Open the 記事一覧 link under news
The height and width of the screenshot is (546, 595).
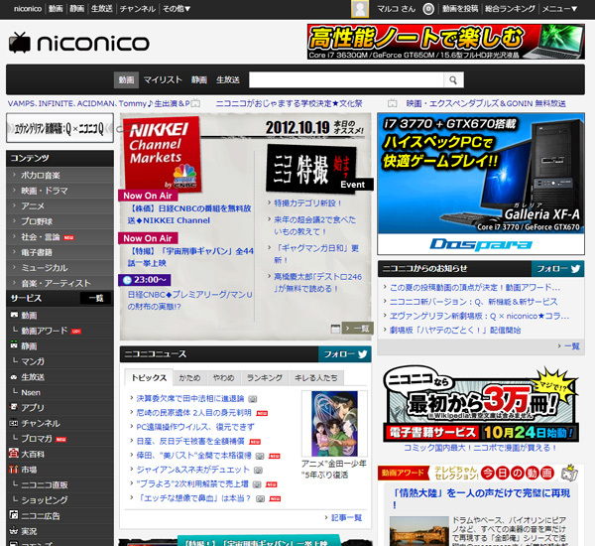coord(346,517)
